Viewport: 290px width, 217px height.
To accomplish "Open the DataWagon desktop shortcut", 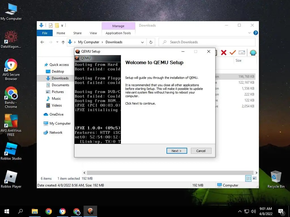I will tap(11, 40).
